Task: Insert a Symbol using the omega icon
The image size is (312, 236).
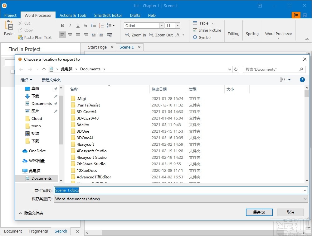Action: [195, 37]
